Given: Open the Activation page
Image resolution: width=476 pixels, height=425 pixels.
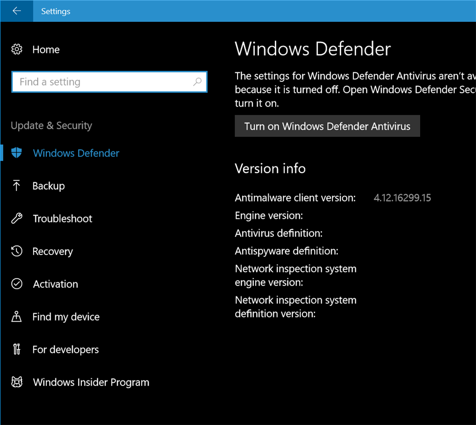Looking at the screenshot, I should click(55, 284).
